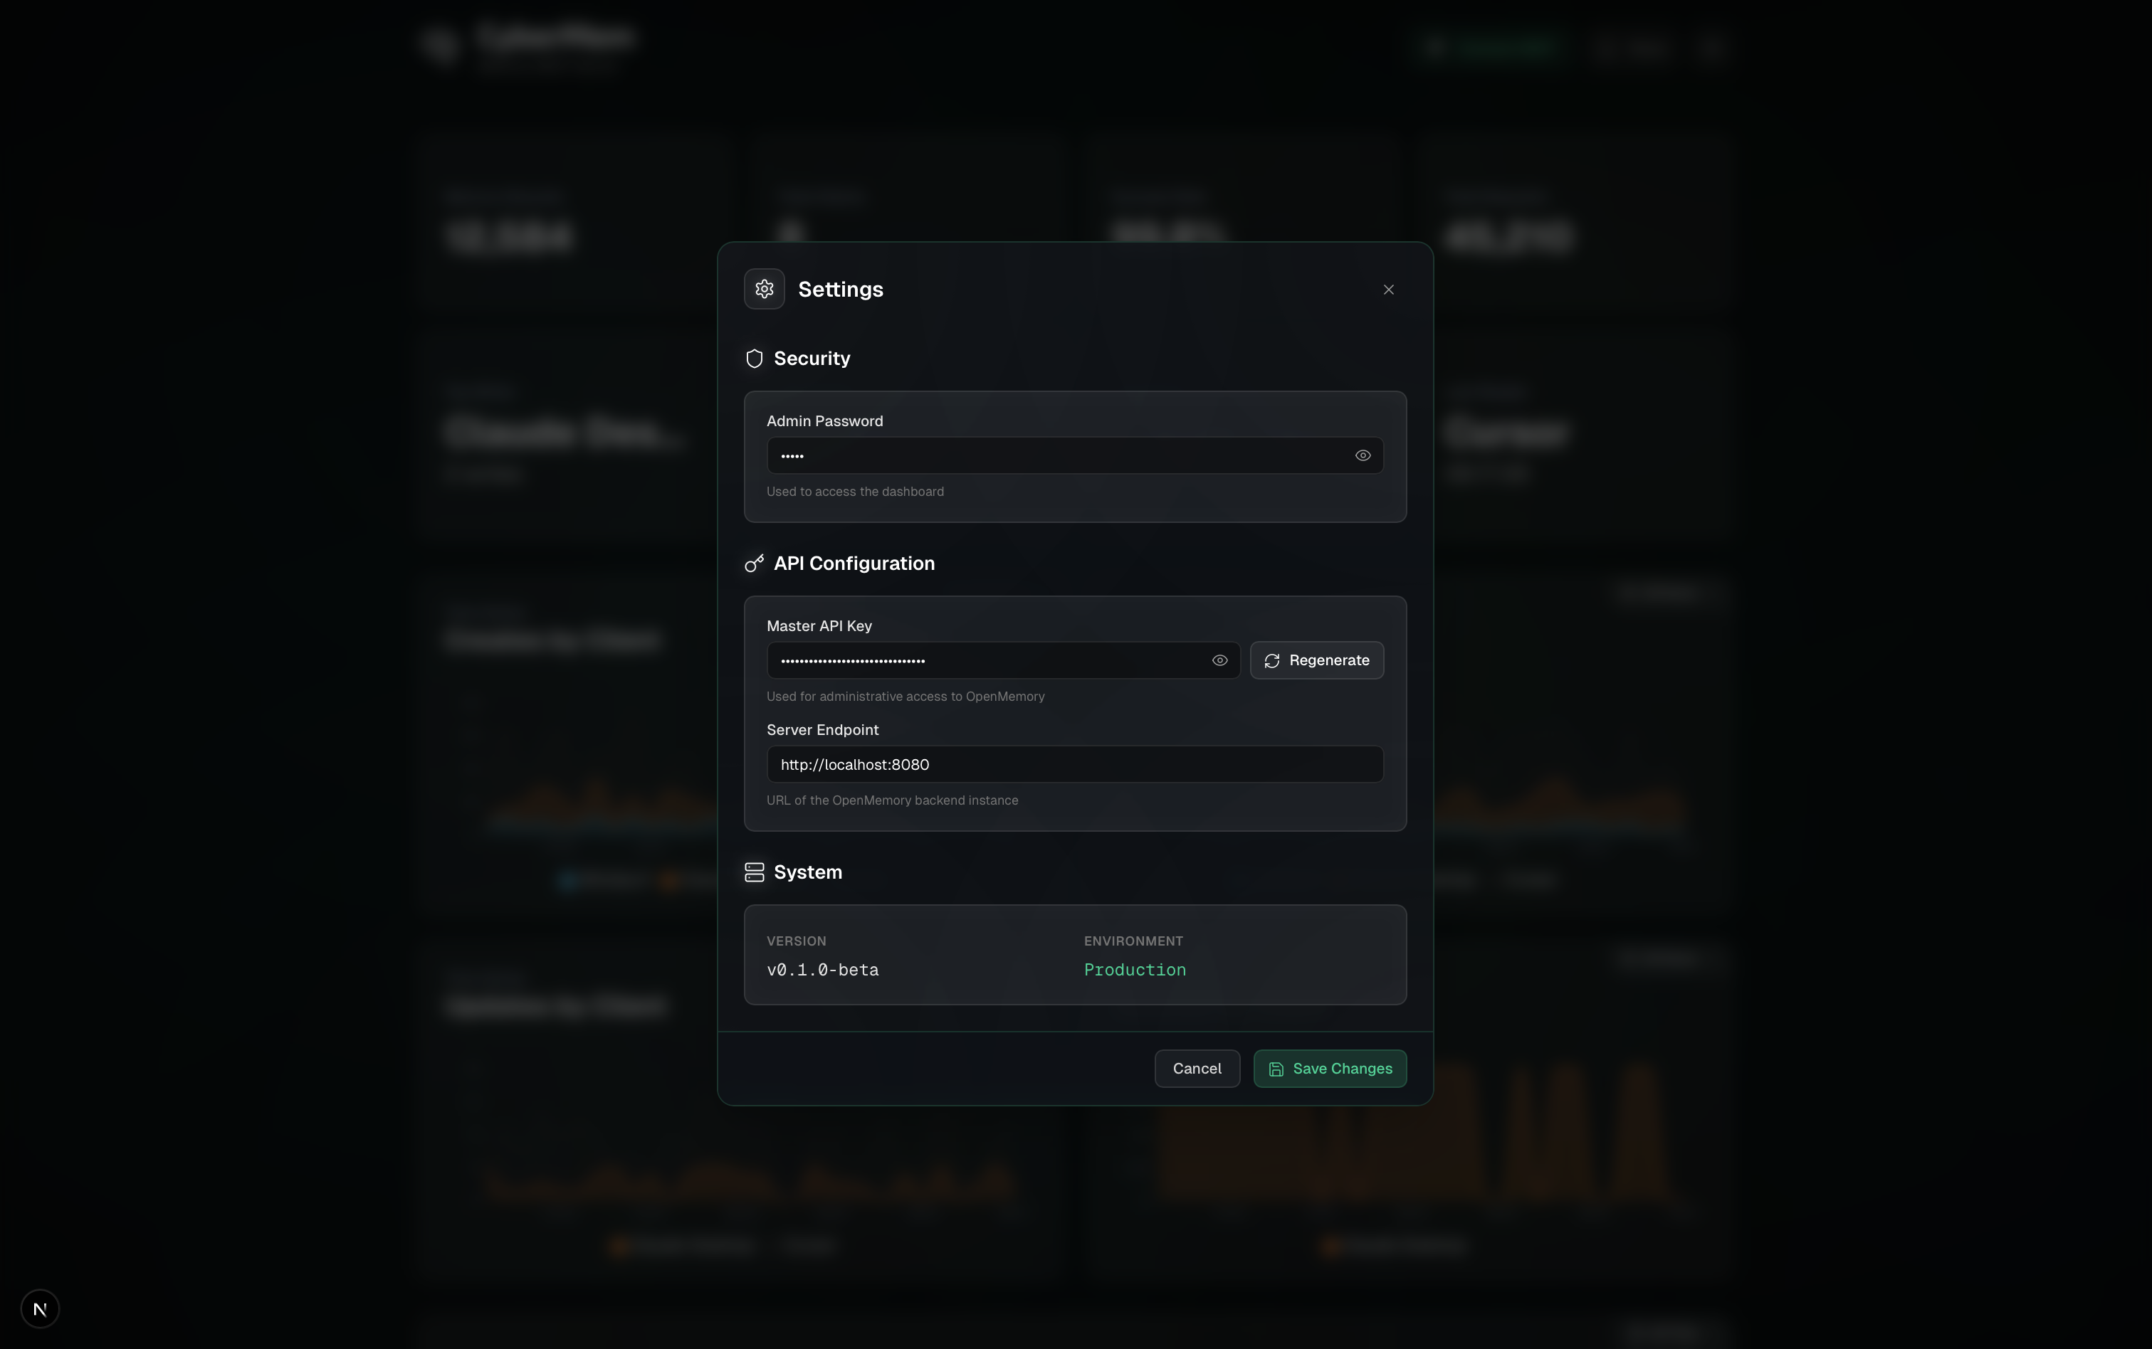Close the Settings dialog with the X
The width and height of the screenshot is (2152, 1349).
(x=1388, y=289)
